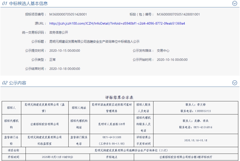Select the 公示结束时间 value 2020-10-18
240x161 pixels.
pyautogui.click(x=65, y=69)
